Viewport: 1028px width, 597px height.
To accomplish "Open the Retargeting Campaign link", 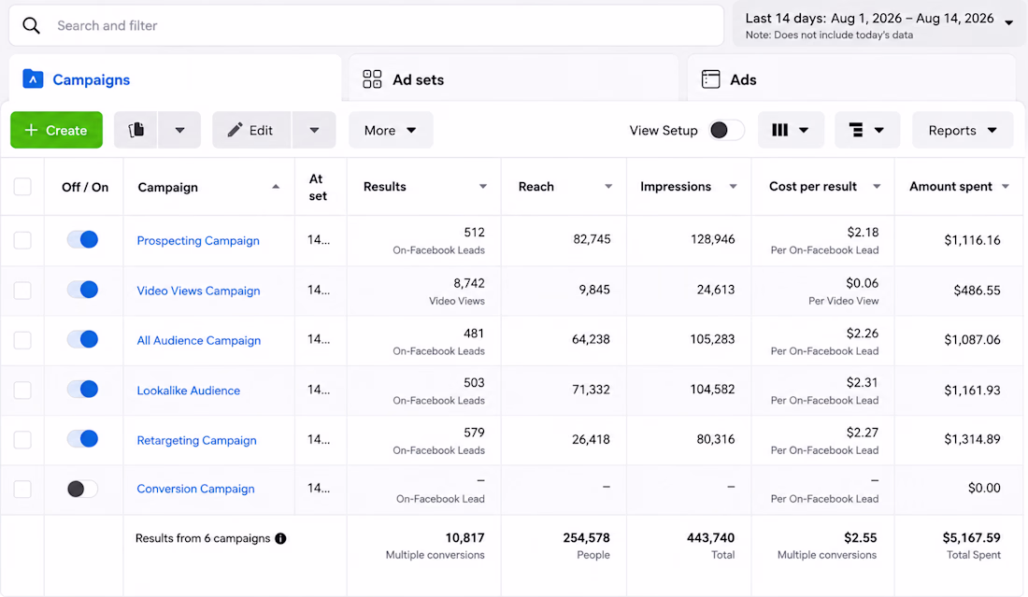I will click(x=196, y=440).
